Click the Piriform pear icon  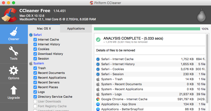tap(201, 15)
